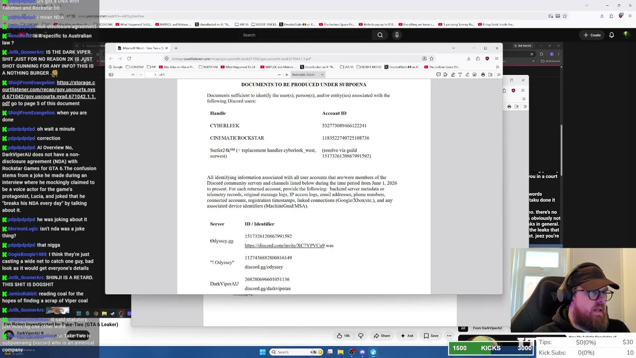Switch to the Microsoft Word PDF tab
This screenshot has width=636, height=358.
(x=143, y=48)
